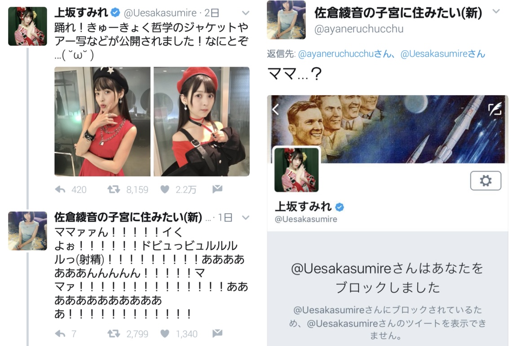The height and width of the screenshot is (346, 517).
Task: View the black beret photo
Action: pyautogui.click(x=102, y=121)
